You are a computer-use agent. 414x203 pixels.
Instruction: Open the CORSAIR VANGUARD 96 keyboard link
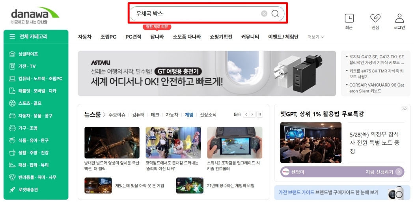[377, 88]
